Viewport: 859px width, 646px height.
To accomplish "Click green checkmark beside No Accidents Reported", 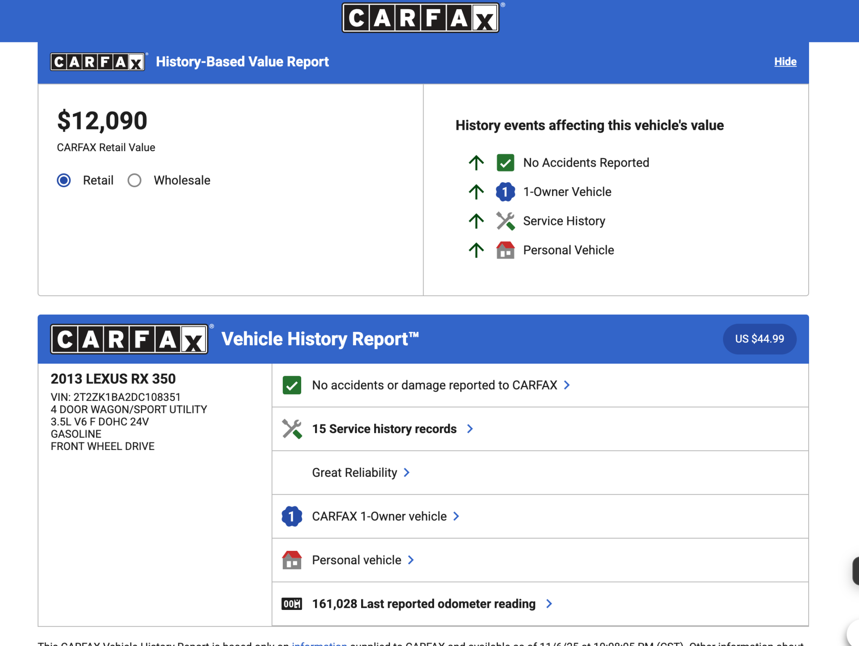I will click(x=505, y=163).
